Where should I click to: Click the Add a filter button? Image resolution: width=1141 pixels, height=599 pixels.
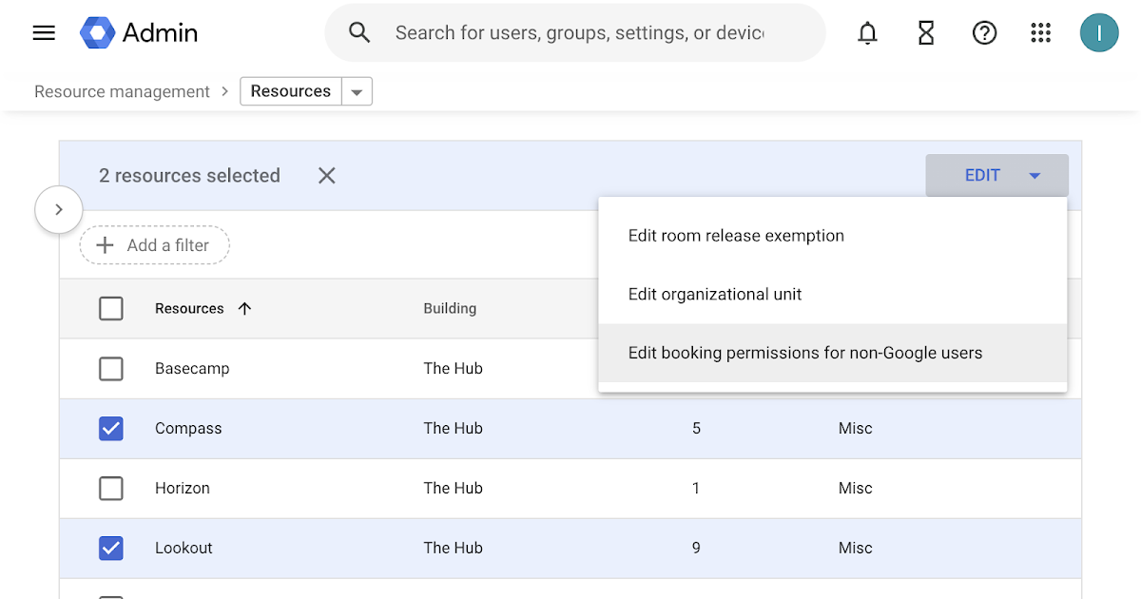154,244
